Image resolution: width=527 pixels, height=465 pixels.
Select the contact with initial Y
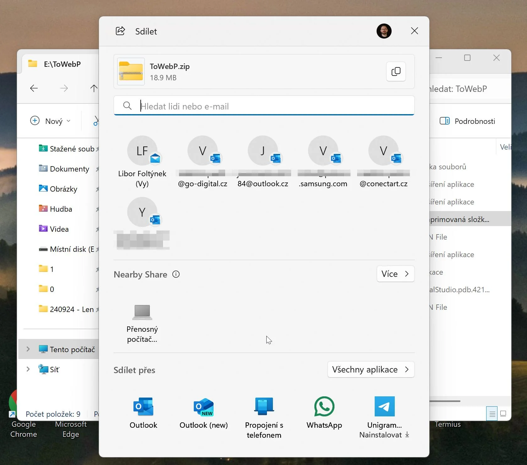pos(142,223)
